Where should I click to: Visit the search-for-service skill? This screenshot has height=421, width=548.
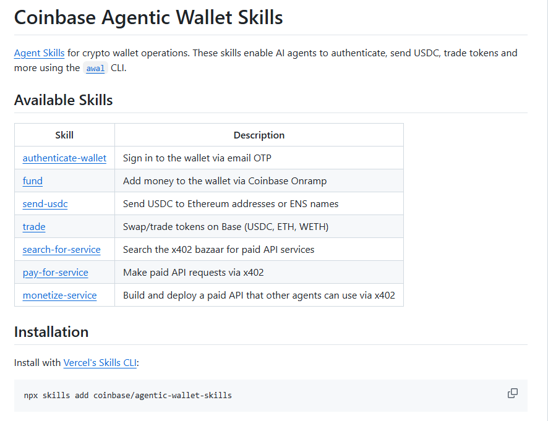[61, 250]
